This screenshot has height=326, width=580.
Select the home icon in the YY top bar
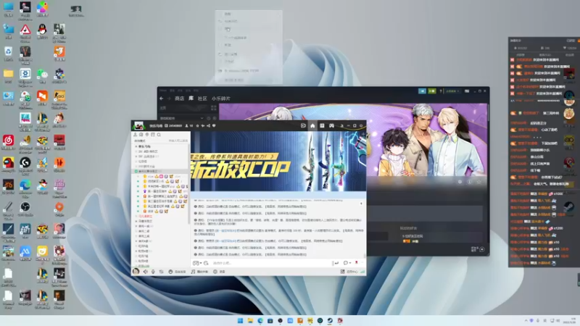tap(312, 125)
